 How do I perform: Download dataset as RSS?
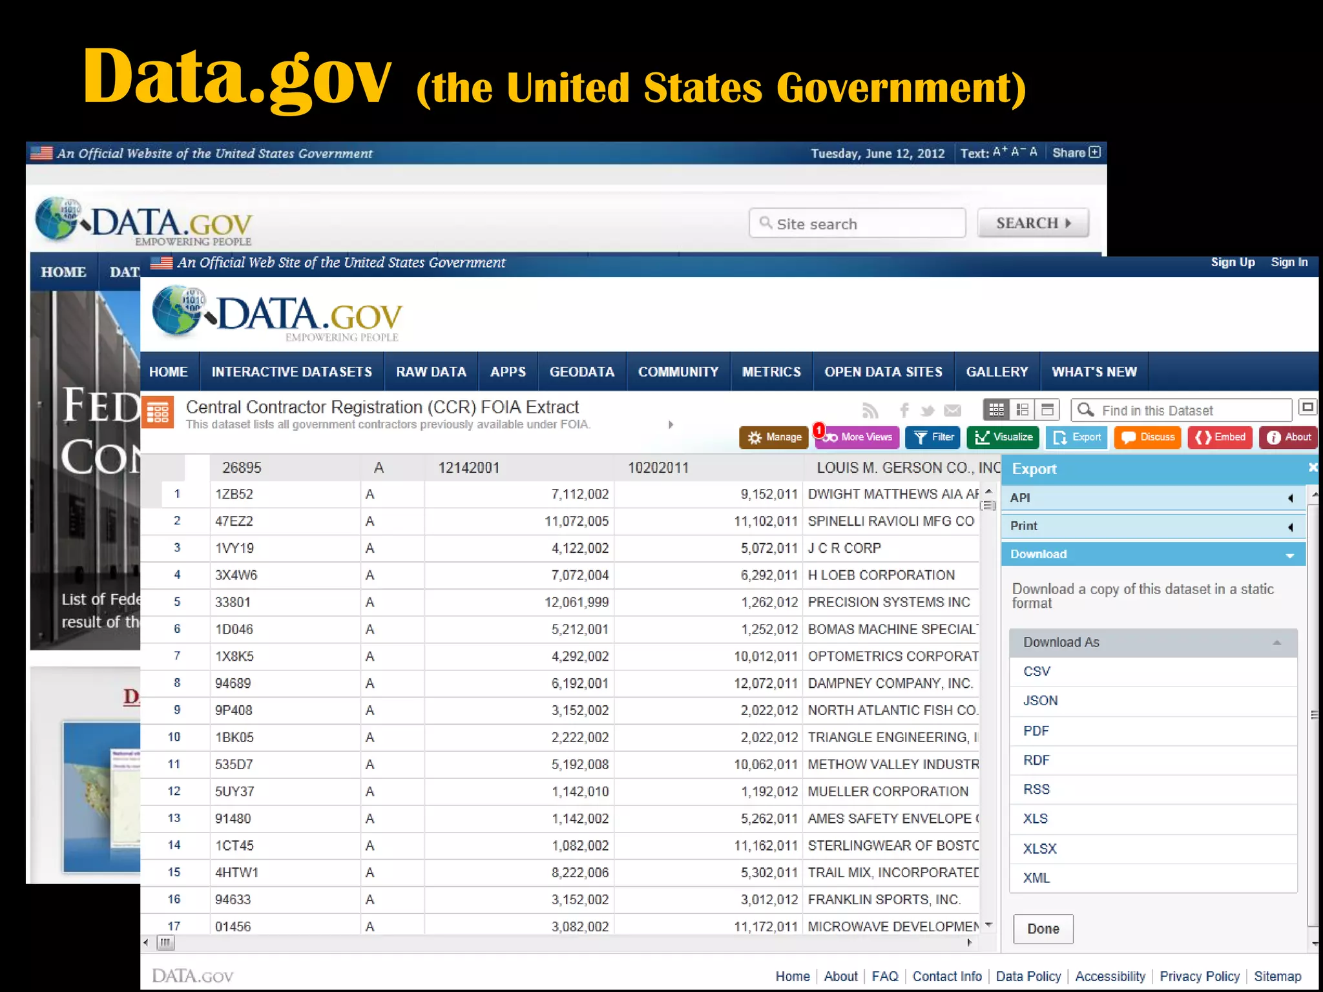1153,790
